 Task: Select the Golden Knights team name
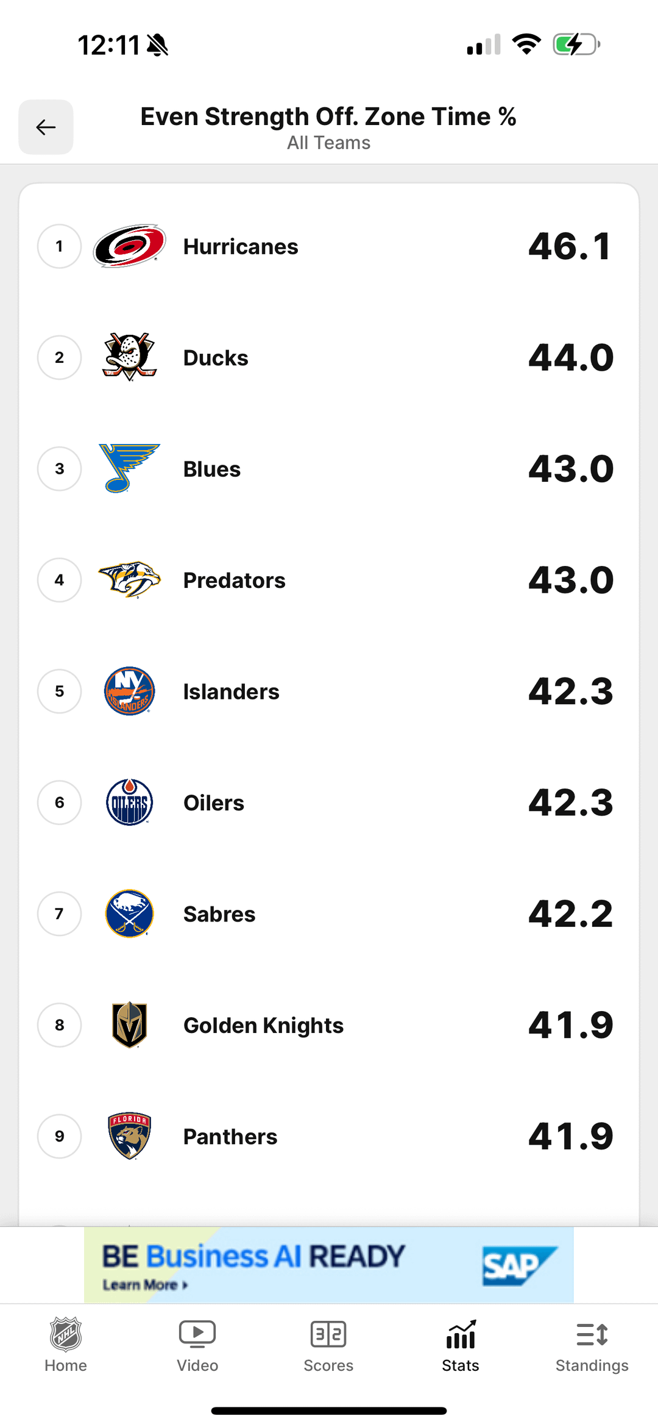coord(263,1026)
